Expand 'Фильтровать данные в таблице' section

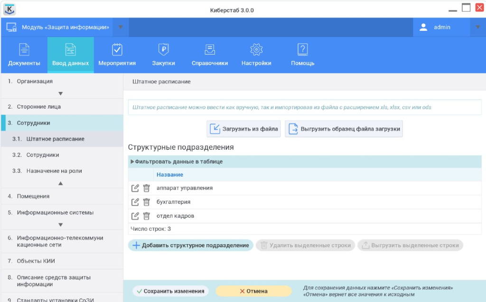[x=132, y=162]
